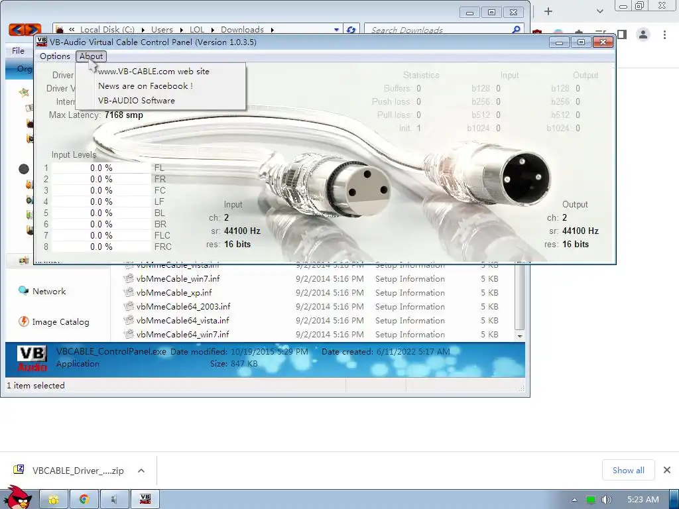Click the file icon of vbMmeCable64_win7.inf
The width and height of the screenshot is (679, 509).
[x=129, y=334]
